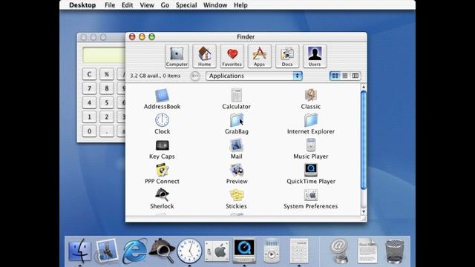The width and height of the screenshot is (475, 267).
Task: Switch Finder to icon view
Action: (x=335, y=76)
